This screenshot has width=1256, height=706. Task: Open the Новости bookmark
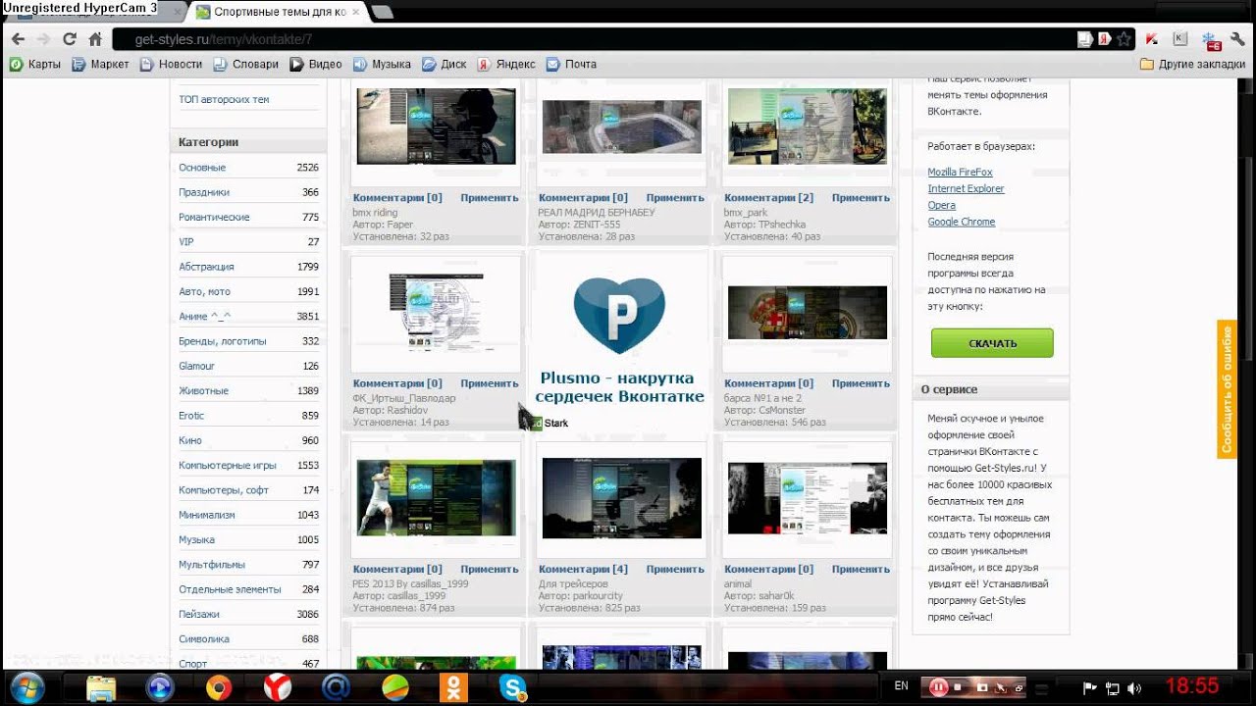click(x=171, y=64)
